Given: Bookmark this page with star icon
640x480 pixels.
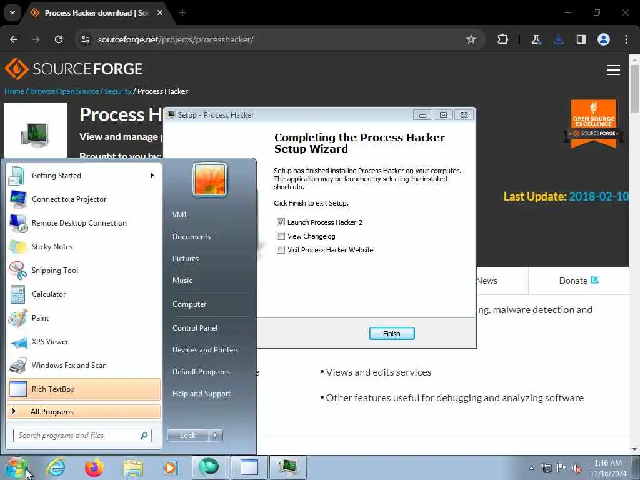Looking at the screenshot, I should [471, 39].
